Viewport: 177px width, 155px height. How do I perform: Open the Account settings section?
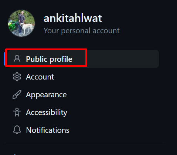coord(40,77)
